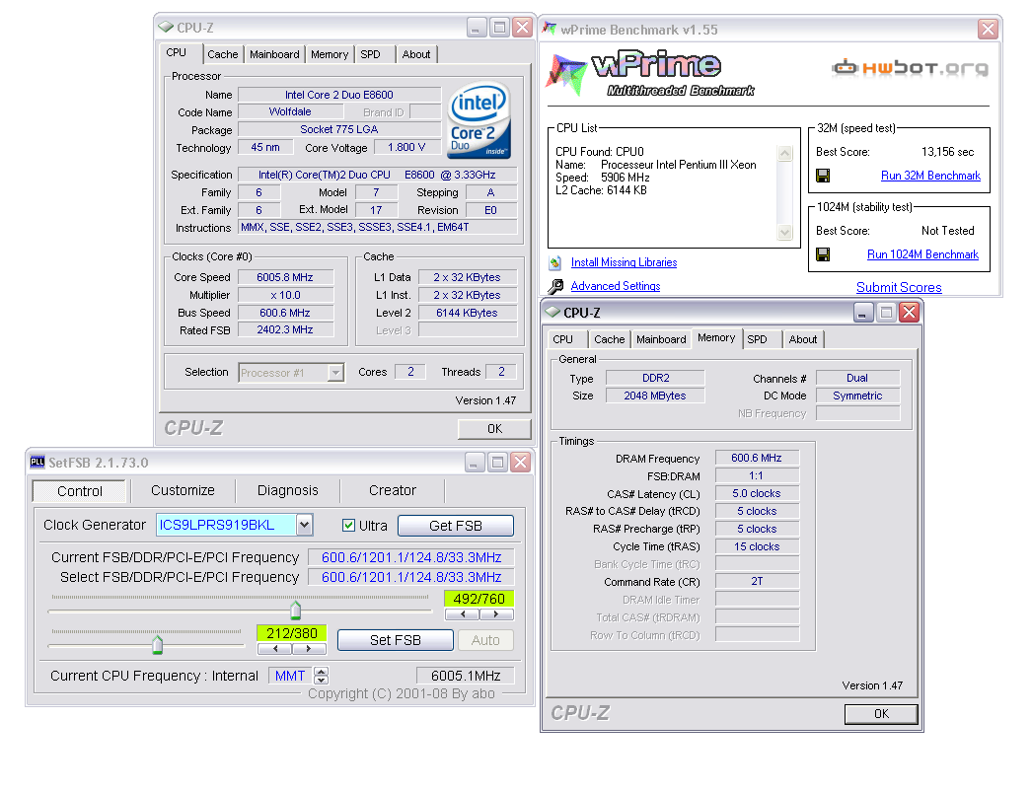
Task: Click the floppy save icon for 32M score
Action: coord(823,176)
